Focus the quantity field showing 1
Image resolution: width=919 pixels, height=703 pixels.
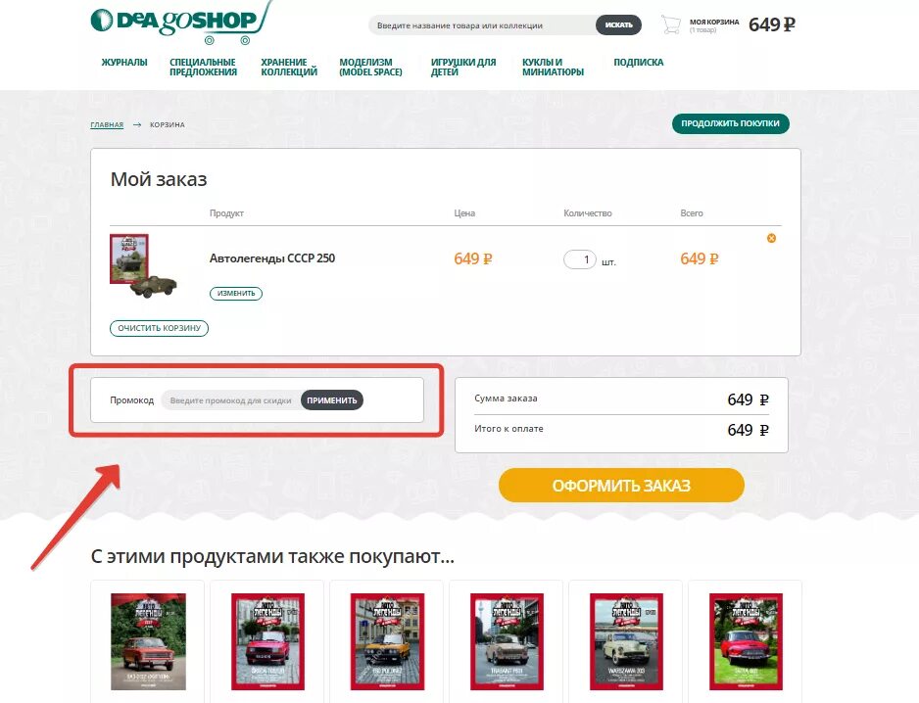(x=580, y=259)
